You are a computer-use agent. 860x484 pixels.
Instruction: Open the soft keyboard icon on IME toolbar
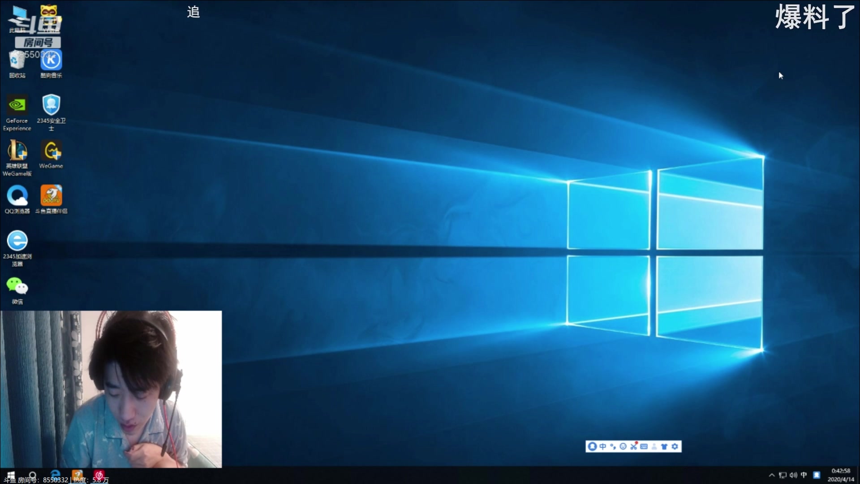click(x=644, y=446)
